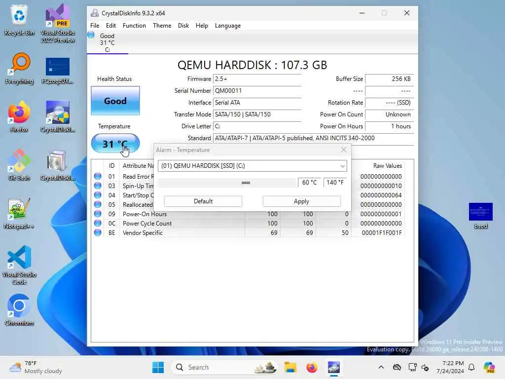Click status icon for Vendor Specific row BE
The image size is (505, 379).
(x=98, y=232)
